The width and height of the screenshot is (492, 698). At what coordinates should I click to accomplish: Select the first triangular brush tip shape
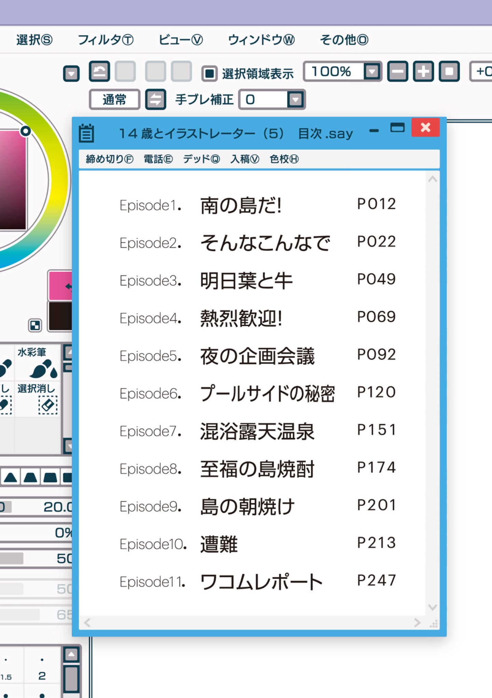tap(10, 477)
